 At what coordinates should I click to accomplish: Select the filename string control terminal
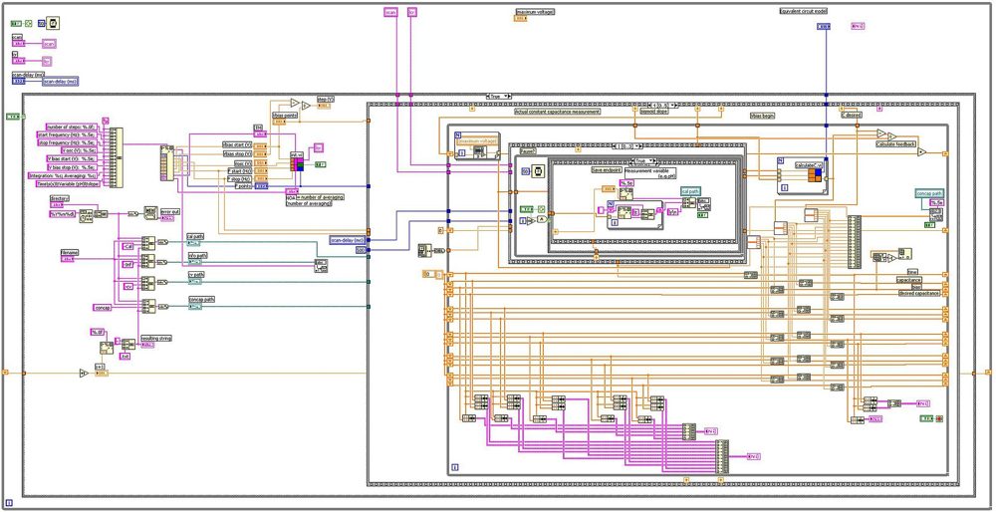[x=68, y=259]
